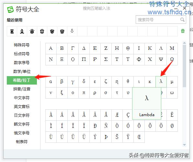Viewport: 193px width, 162px height.
Task: Insert capital Theta Θ symbol
Action: 128,48
